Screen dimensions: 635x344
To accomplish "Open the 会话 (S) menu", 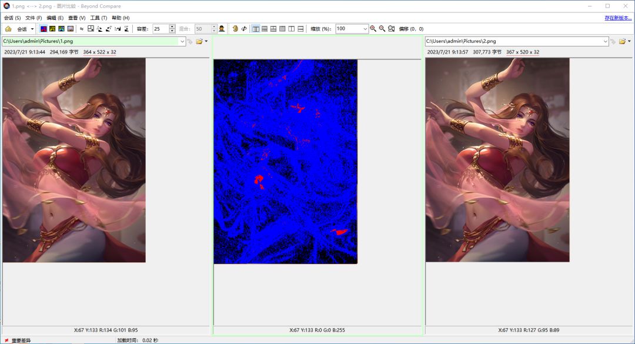I will click(x=12, y=18).
